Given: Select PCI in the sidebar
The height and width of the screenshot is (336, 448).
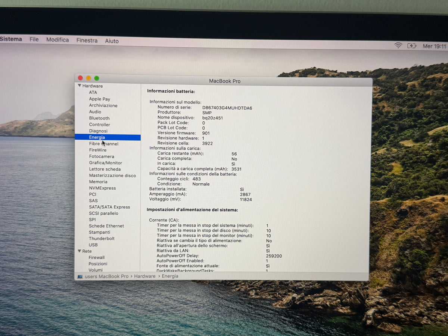Looking at the screenshot, I should (93, 194).
